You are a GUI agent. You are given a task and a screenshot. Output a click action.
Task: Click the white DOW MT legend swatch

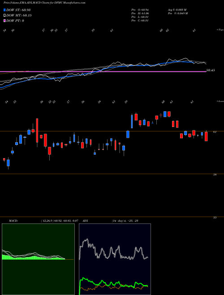coord(4,16)
